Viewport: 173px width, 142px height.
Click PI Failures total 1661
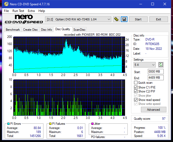pos(80,136)
